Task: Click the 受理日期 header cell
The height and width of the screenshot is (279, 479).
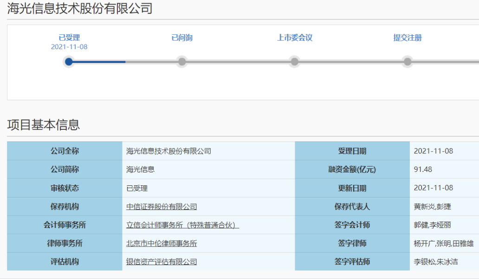Action: click(x=352, y=151)
